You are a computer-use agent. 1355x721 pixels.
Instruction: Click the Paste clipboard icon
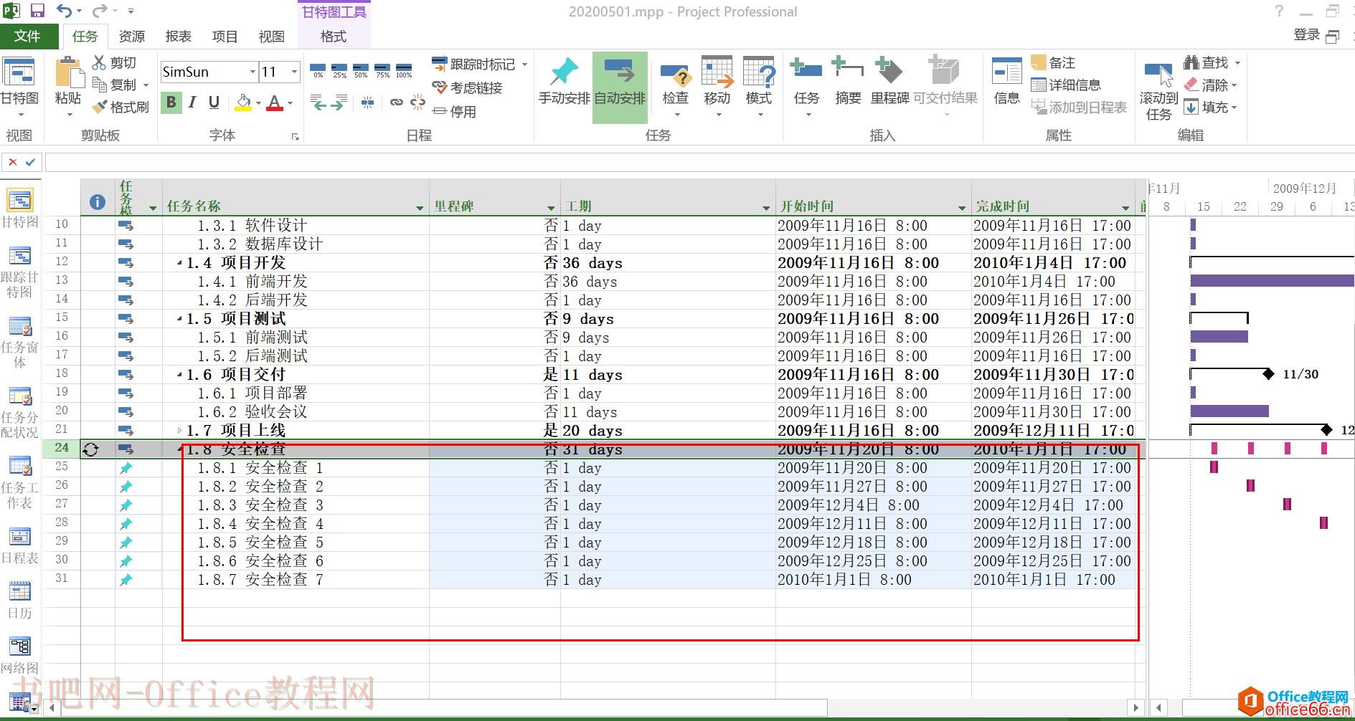pyautogui.click(x=69, y=72)
